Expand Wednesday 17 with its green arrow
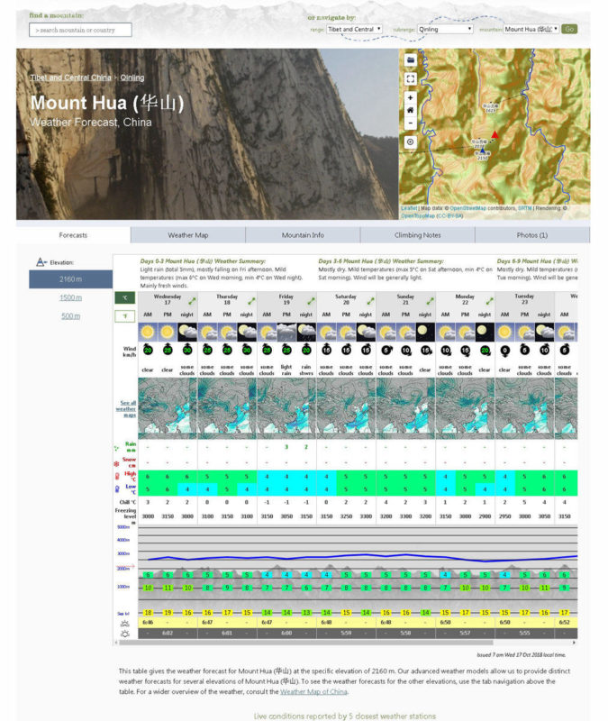This screenshot has height=721, width=608. point(192,301)
